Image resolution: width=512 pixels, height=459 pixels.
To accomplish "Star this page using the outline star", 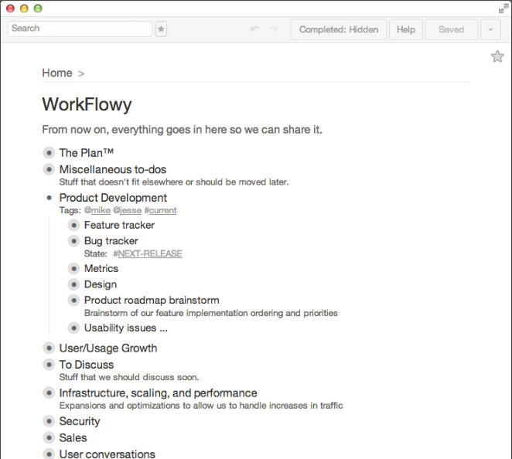I will (x=497, y=56).
